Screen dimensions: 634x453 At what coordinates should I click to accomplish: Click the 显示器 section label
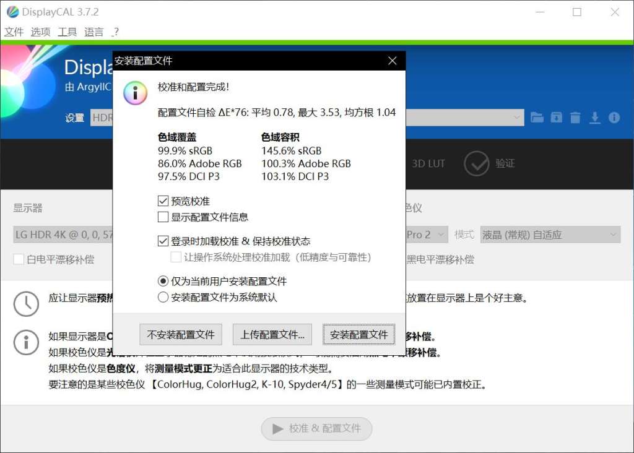pos(27,208)
